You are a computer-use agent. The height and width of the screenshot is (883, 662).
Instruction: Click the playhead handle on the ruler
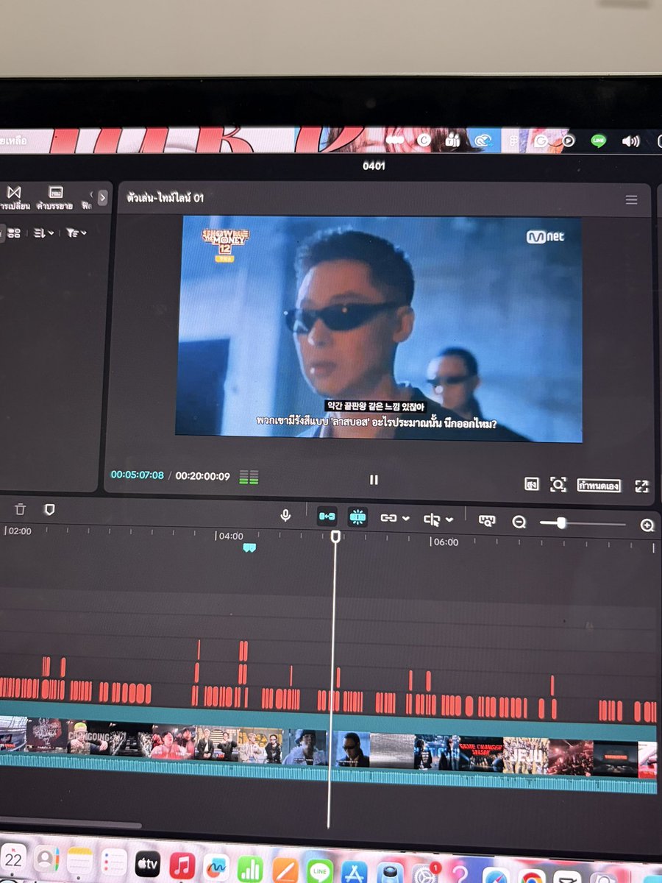(335, 537)
